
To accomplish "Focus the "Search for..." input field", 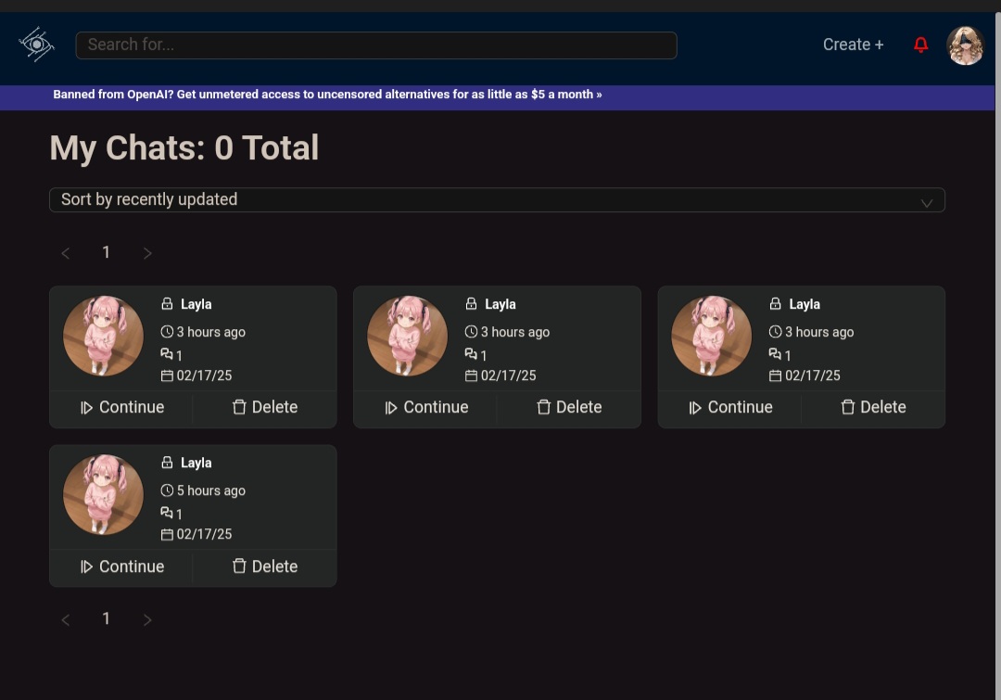I will pyautogui.click(x=376, y=45).
